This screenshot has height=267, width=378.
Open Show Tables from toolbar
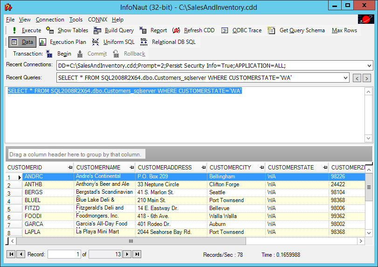50,30
